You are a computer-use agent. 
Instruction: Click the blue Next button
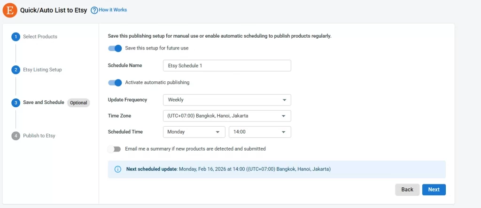(x=434, y=190)
